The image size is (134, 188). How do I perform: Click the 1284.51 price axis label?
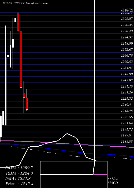click(127, 37)
